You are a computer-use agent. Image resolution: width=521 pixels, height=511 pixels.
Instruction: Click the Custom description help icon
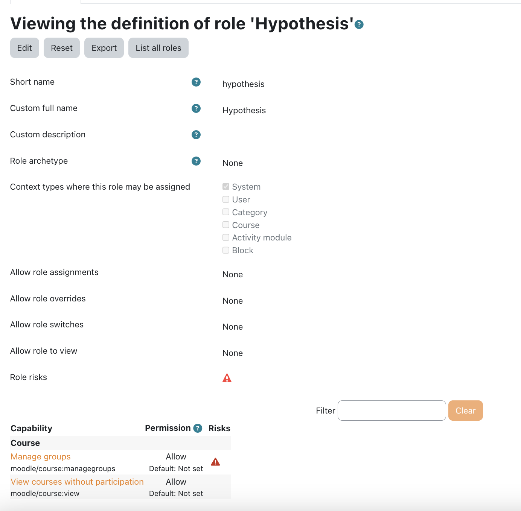coord(196,135)
